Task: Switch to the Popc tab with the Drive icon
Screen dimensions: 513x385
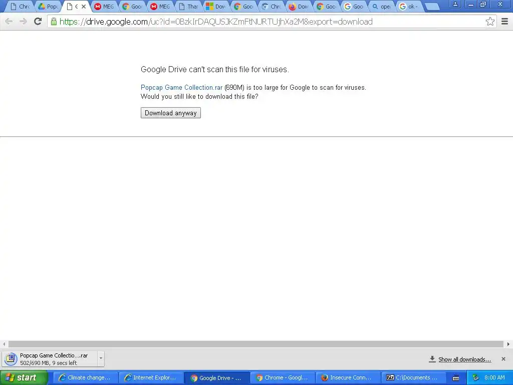Action: (48, 7)
